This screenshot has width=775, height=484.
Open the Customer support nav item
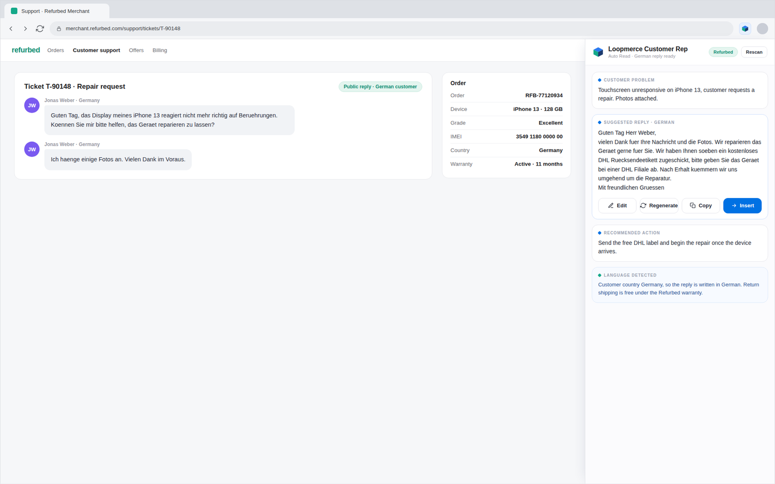(96, 50)
